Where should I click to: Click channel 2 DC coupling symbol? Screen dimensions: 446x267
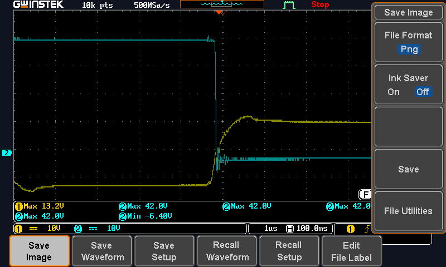(x=93, y=229)
